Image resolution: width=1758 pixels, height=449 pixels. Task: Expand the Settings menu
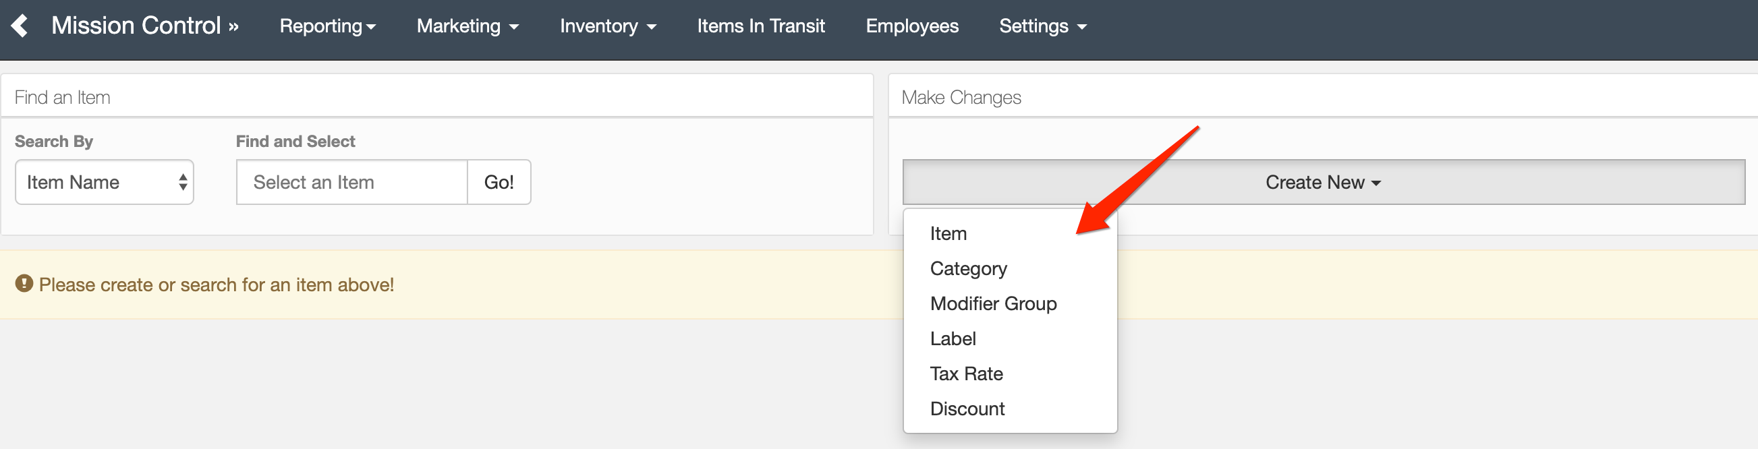1043,26
